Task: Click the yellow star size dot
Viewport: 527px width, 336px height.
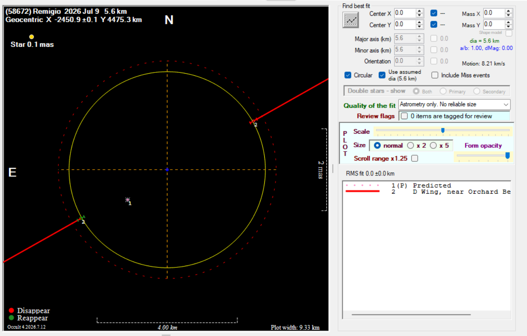Action: point(31,37)
